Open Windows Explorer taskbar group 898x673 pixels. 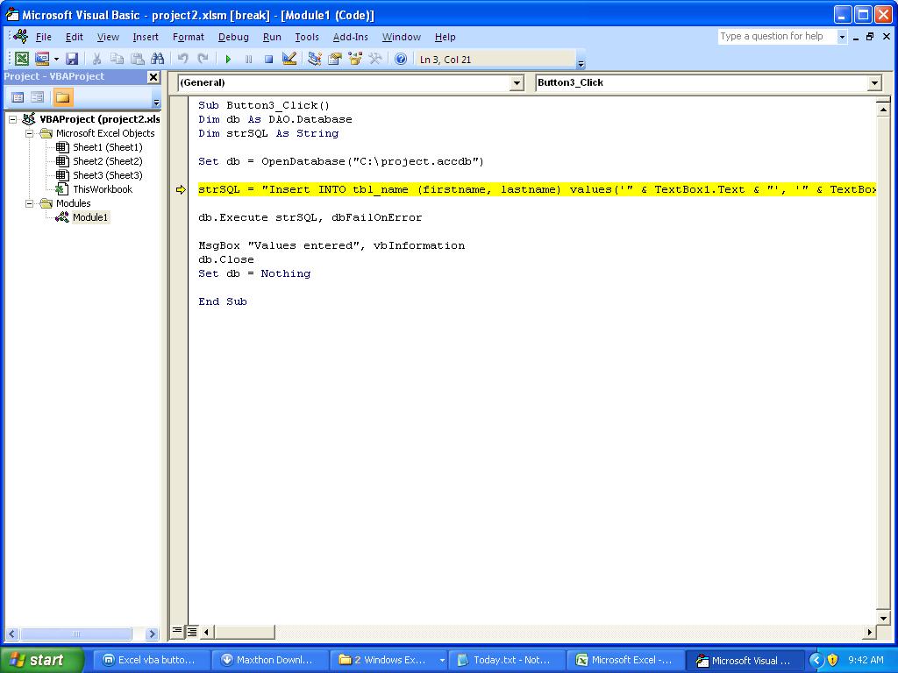click(388, 660)
